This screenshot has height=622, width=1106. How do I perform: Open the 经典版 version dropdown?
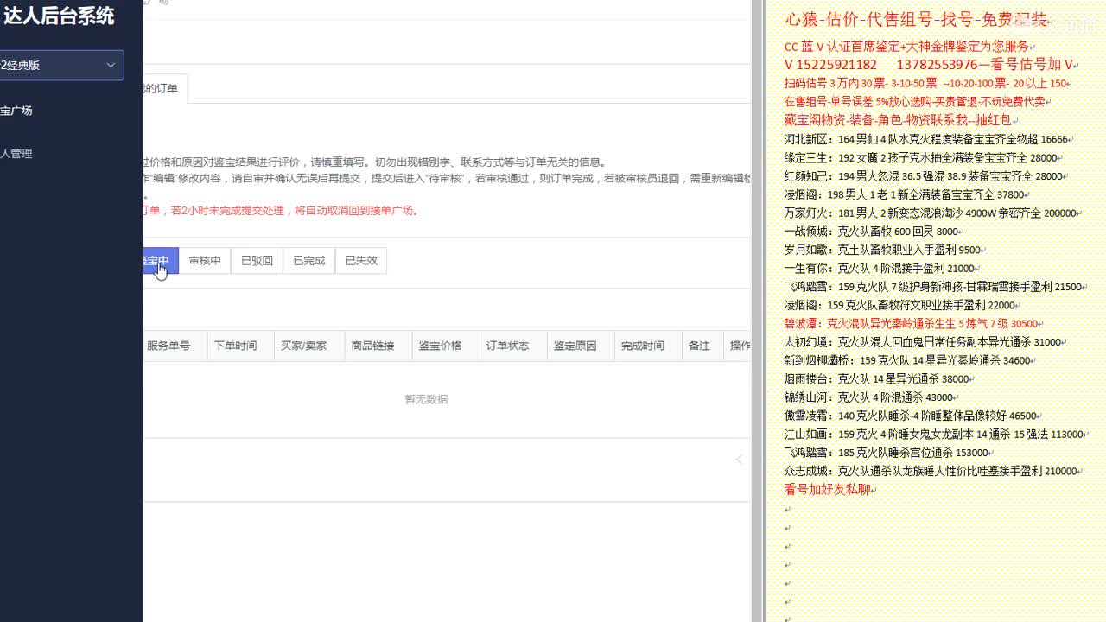61,65
